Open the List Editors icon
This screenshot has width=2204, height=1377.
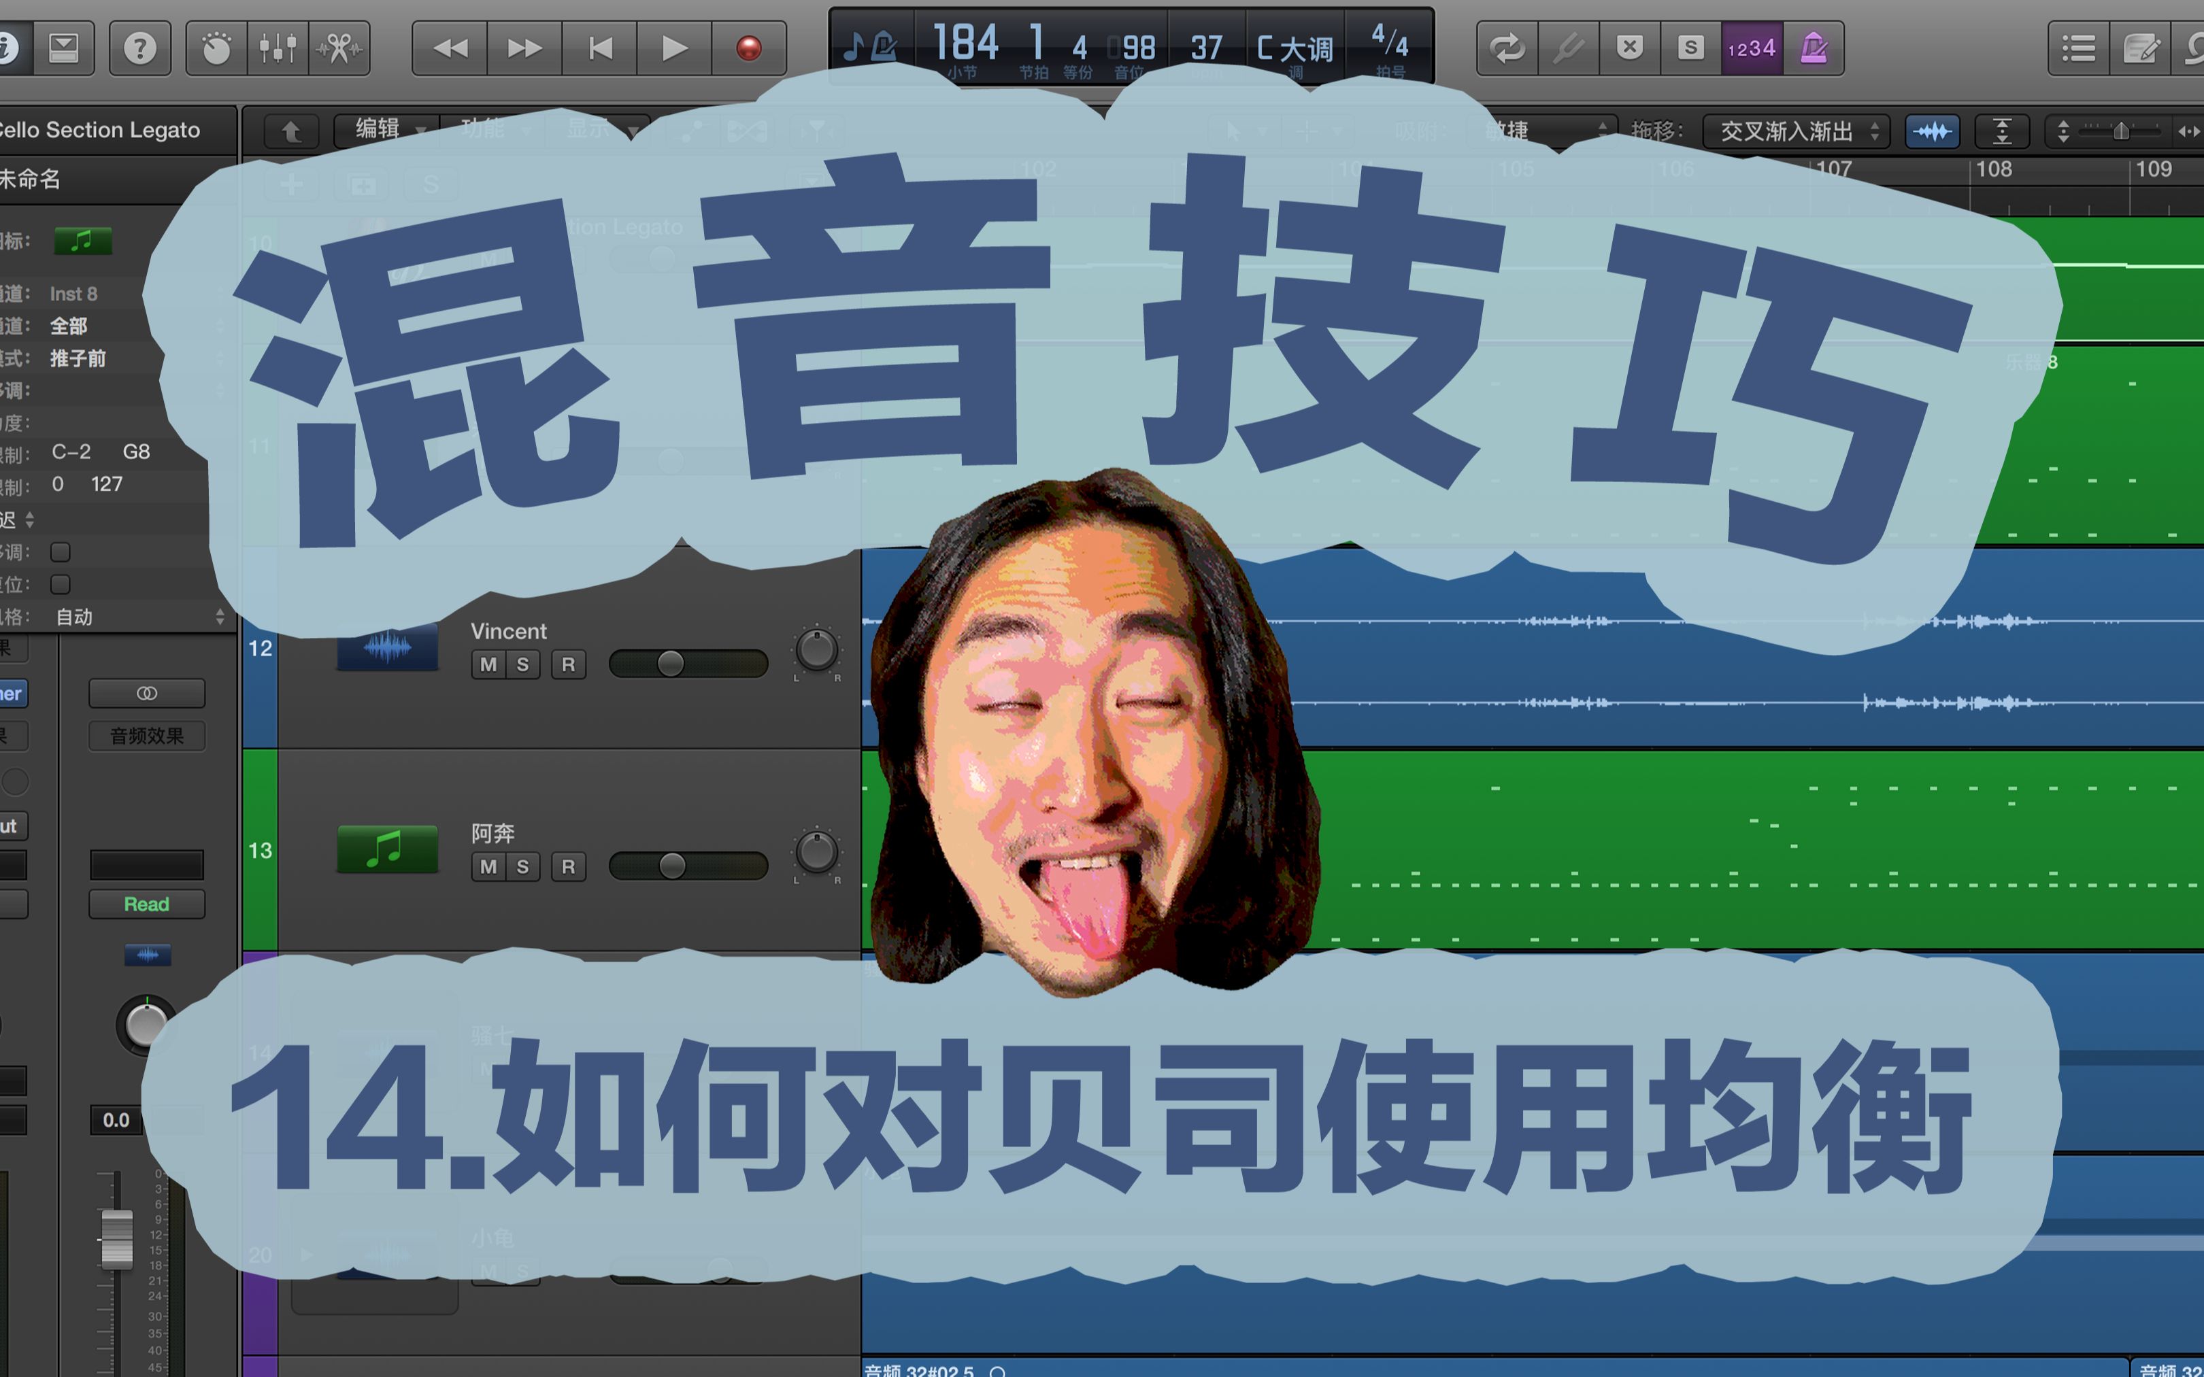[2080, 48]
